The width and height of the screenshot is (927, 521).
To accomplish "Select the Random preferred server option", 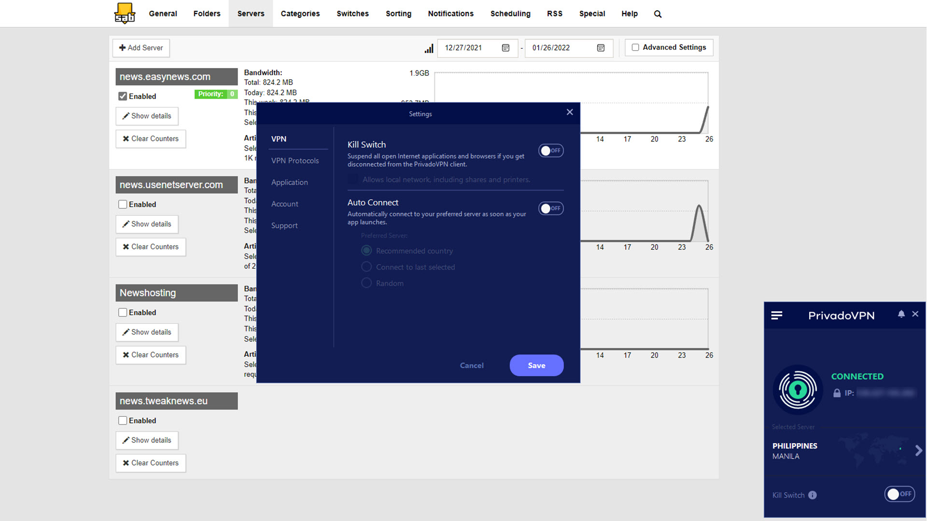I will 366,283.
